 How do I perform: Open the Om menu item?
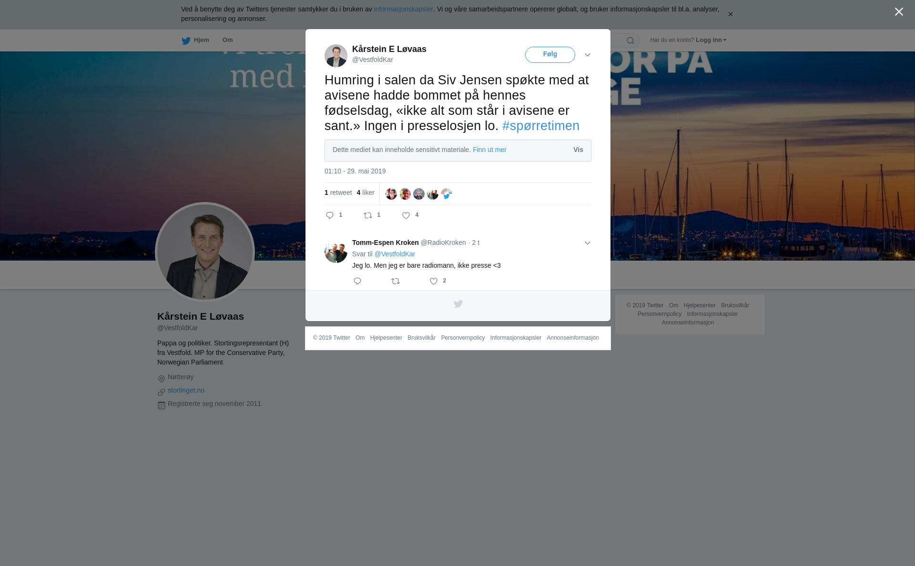(x=227, y=40)
